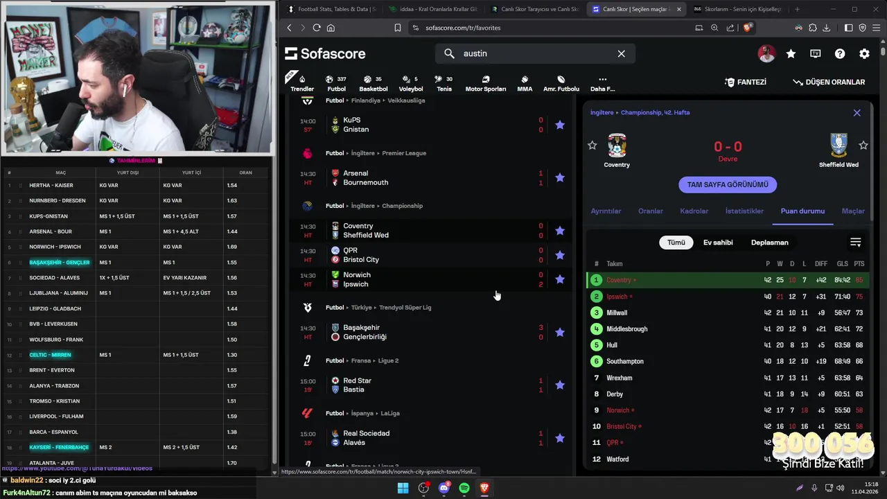887x499 pixels.
Task: Favorite the Coventry team in match panel
Action: [x=592, y=146]
